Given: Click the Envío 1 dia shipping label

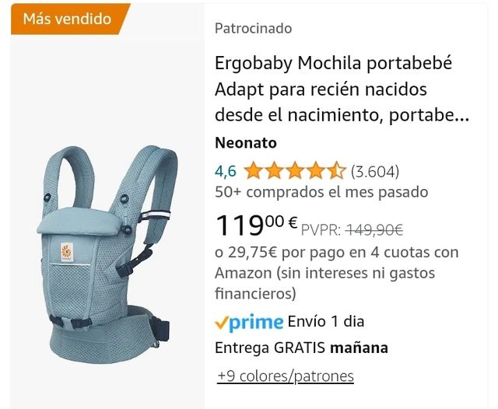Looking at the screenshot, I should [326, 322].
